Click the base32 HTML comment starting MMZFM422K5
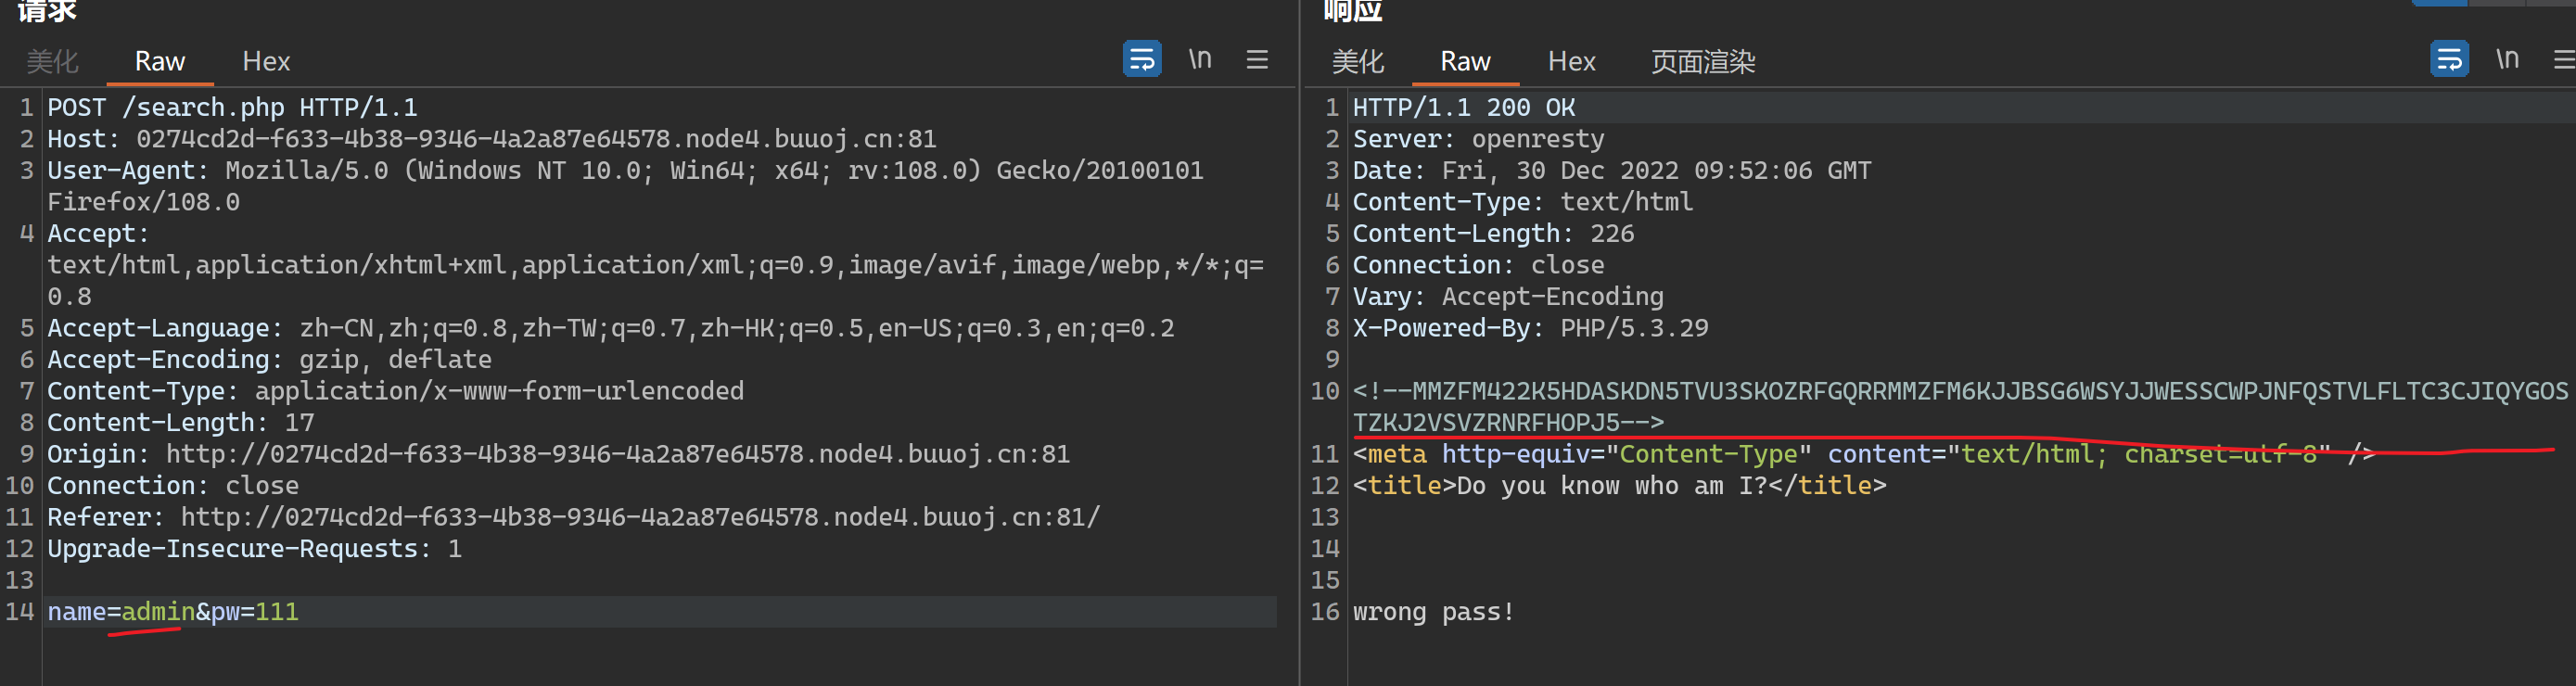This screenshot has width=2576, height=686. pyautogui.click(x=1960, y=406)
